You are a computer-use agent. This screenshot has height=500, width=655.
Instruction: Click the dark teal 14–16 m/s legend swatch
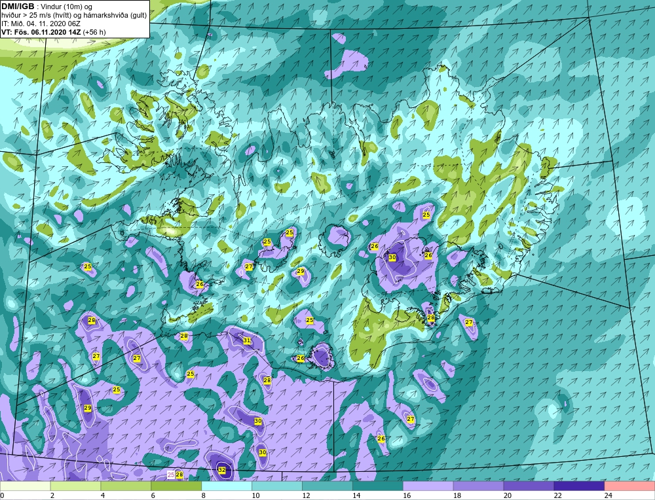coord(378,486)
